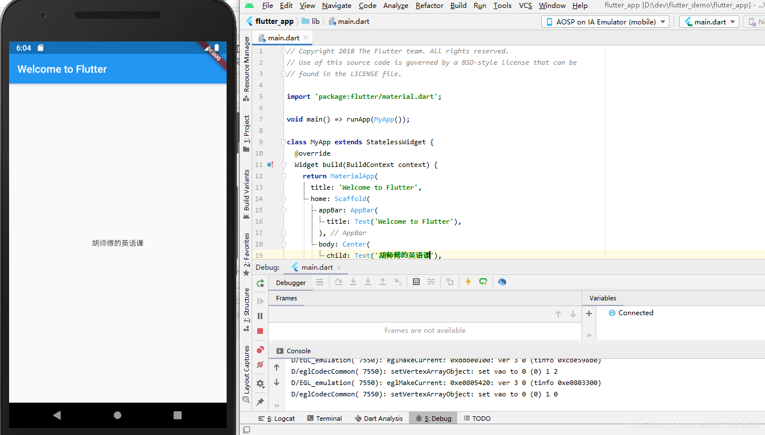Open the debug panel settings gear

[260, 383]
